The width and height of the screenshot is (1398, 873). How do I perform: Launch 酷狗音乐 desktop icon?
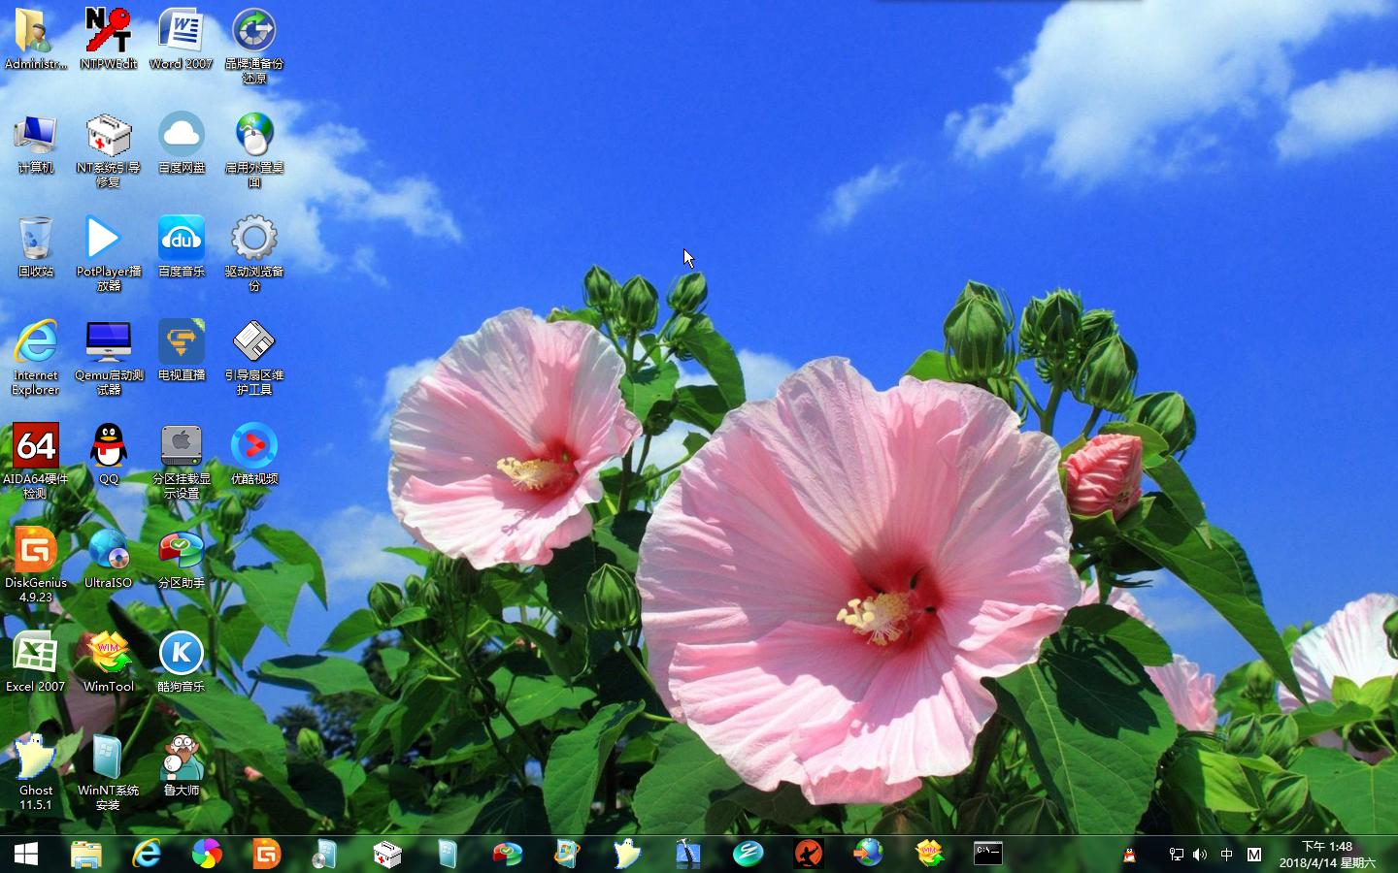[182, 662]
